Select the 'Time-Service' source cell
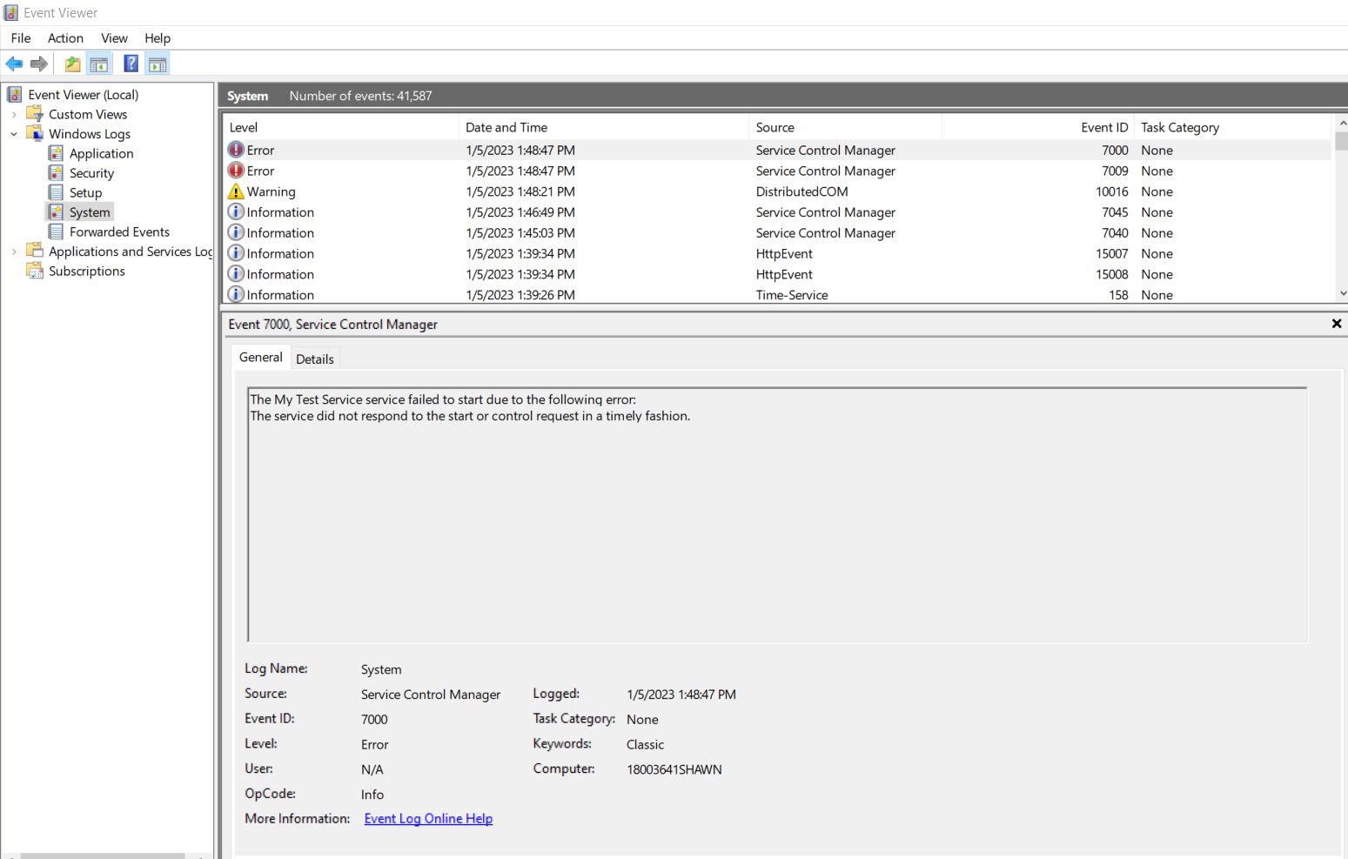The width and height of the screenshot is (1348, 859). 792,295
